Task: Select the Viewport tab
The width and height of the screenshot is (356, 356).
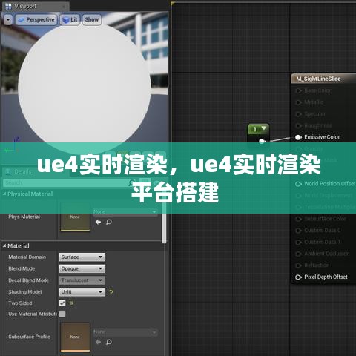Action: 35,6
